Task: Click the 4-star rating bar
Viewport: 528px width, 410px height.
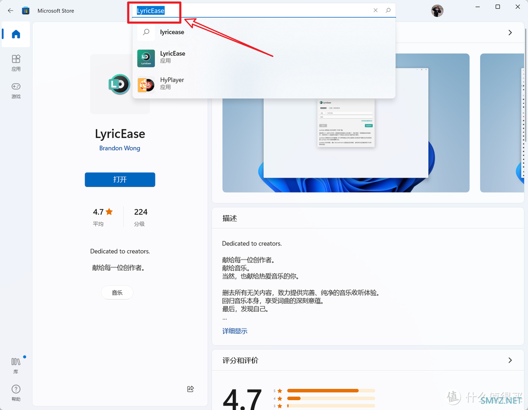Action: [x=331, y=398]
